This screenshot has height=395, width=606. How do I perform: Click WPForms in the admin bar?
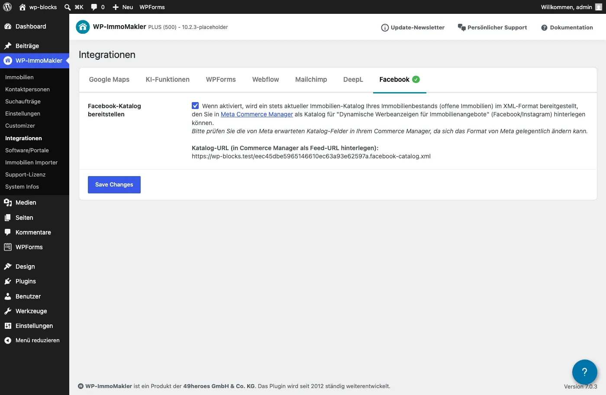(x=152, y=7)
